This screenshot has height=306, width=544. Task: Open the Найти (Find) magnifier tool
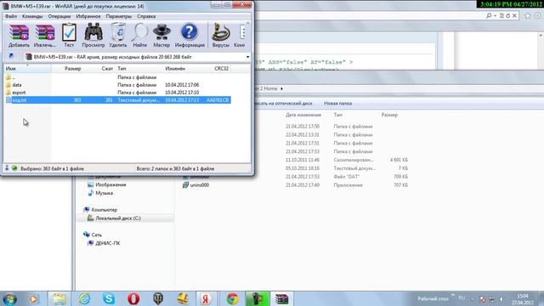(139, 35)
